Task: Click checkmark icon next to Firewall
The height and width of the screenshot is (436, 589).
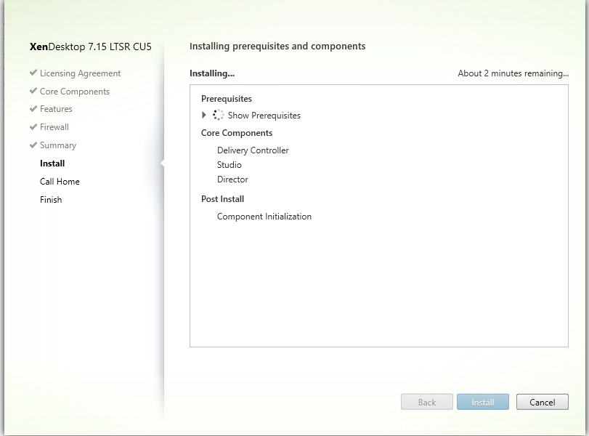Action: (33, 126)
